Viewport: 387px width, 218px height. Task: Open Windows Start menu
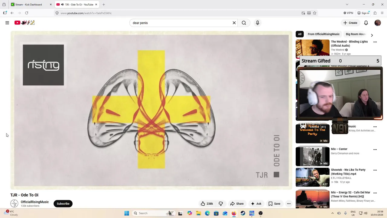(127, 213)
